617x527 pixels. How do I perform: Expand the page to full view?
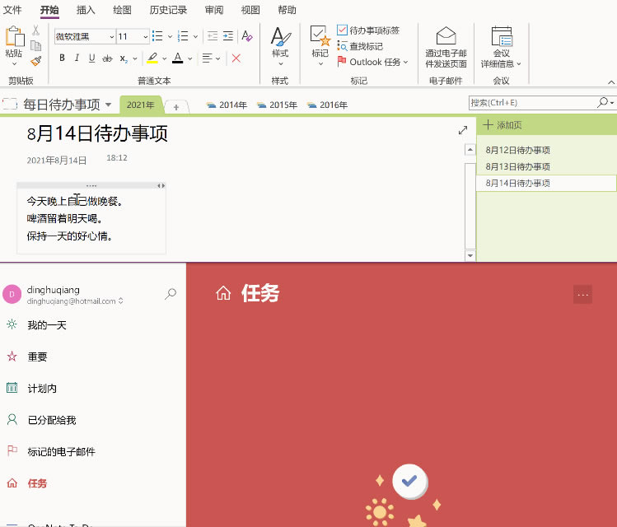click(463, 130)
